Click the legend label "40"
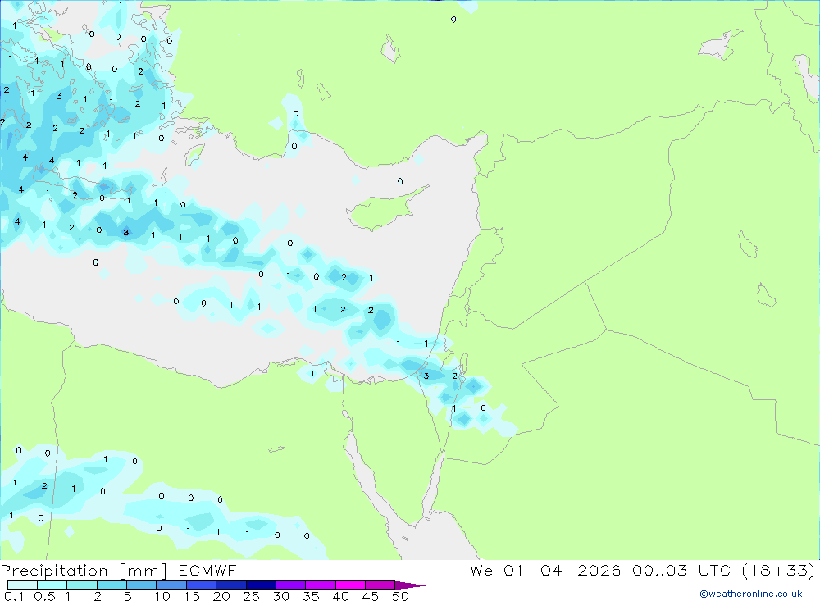 341,596
